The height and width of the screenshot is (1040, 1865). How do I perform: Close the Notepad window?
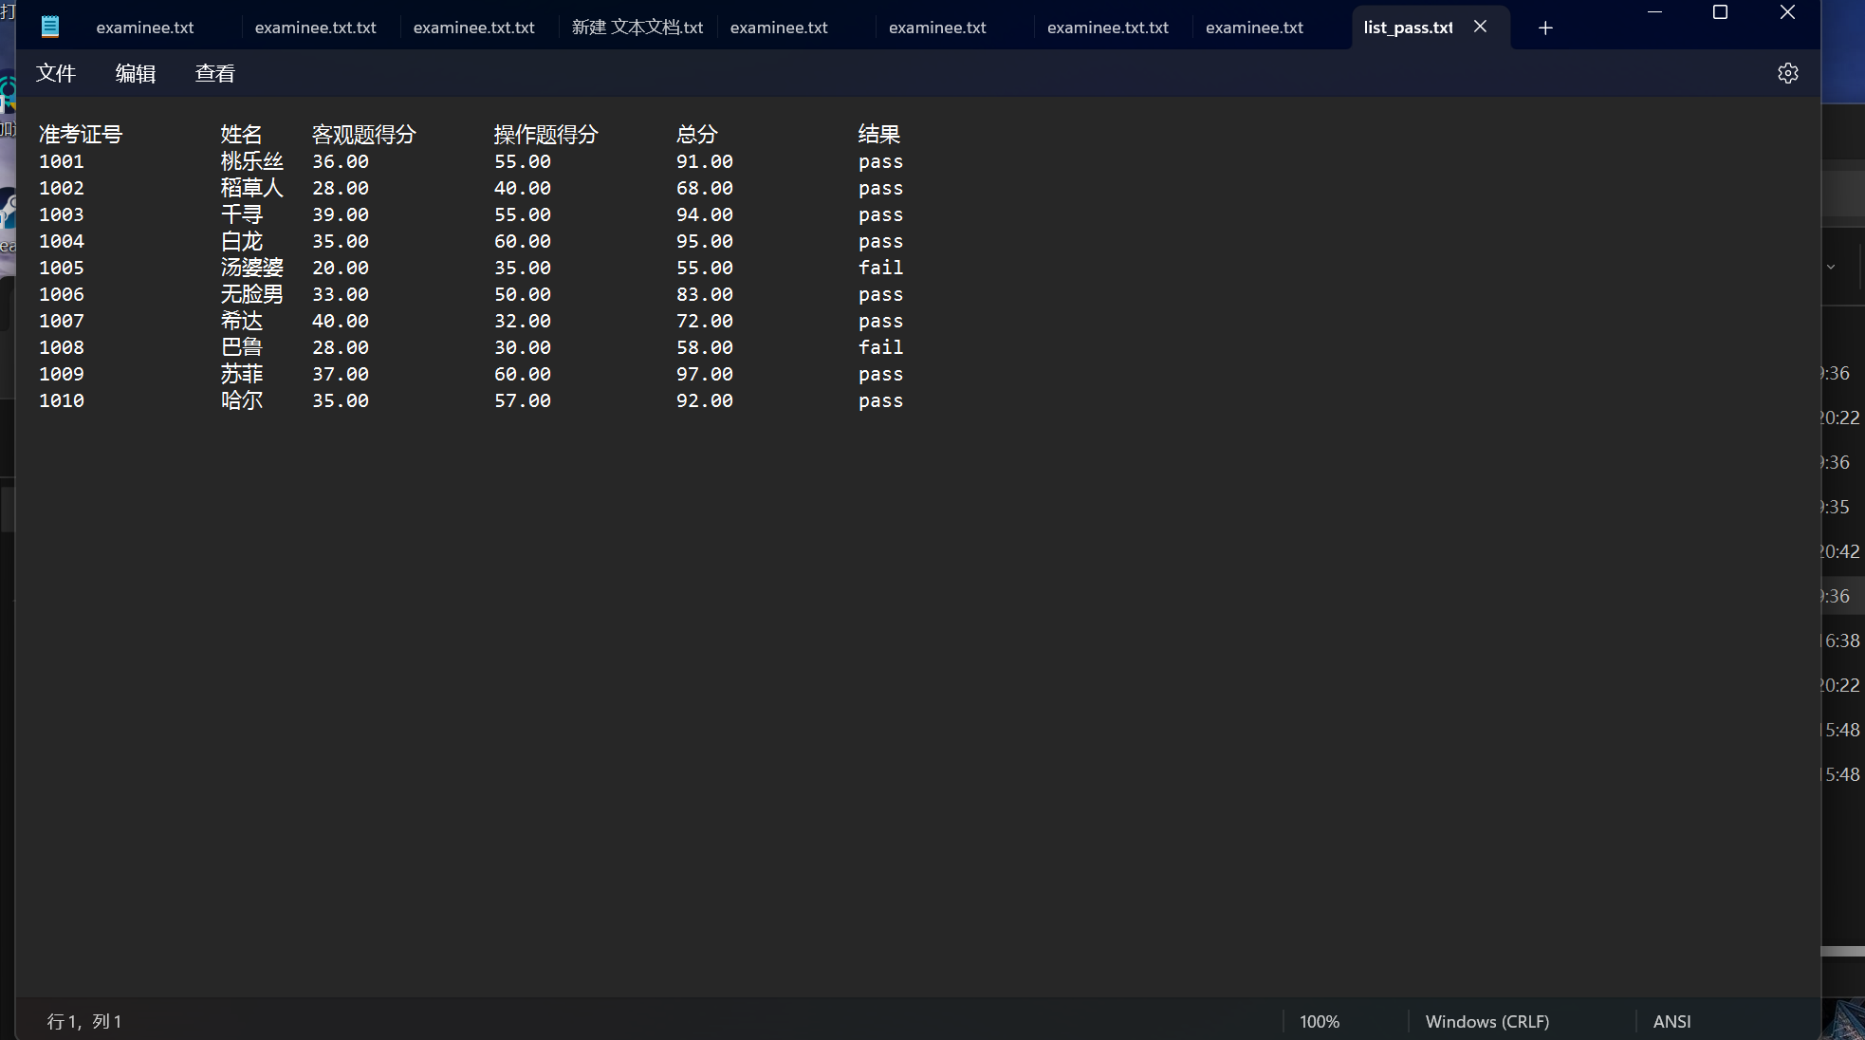(x=1787, y=12)
